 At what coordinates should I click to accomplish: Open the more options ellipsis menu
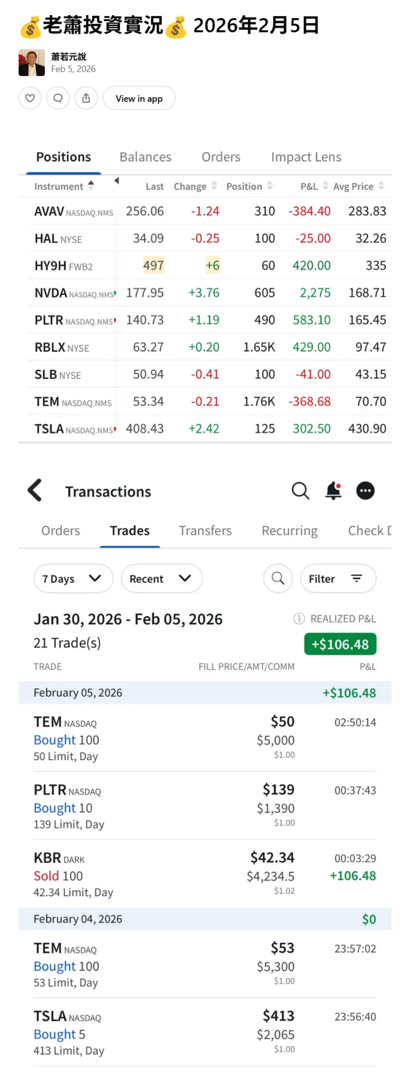365,490
